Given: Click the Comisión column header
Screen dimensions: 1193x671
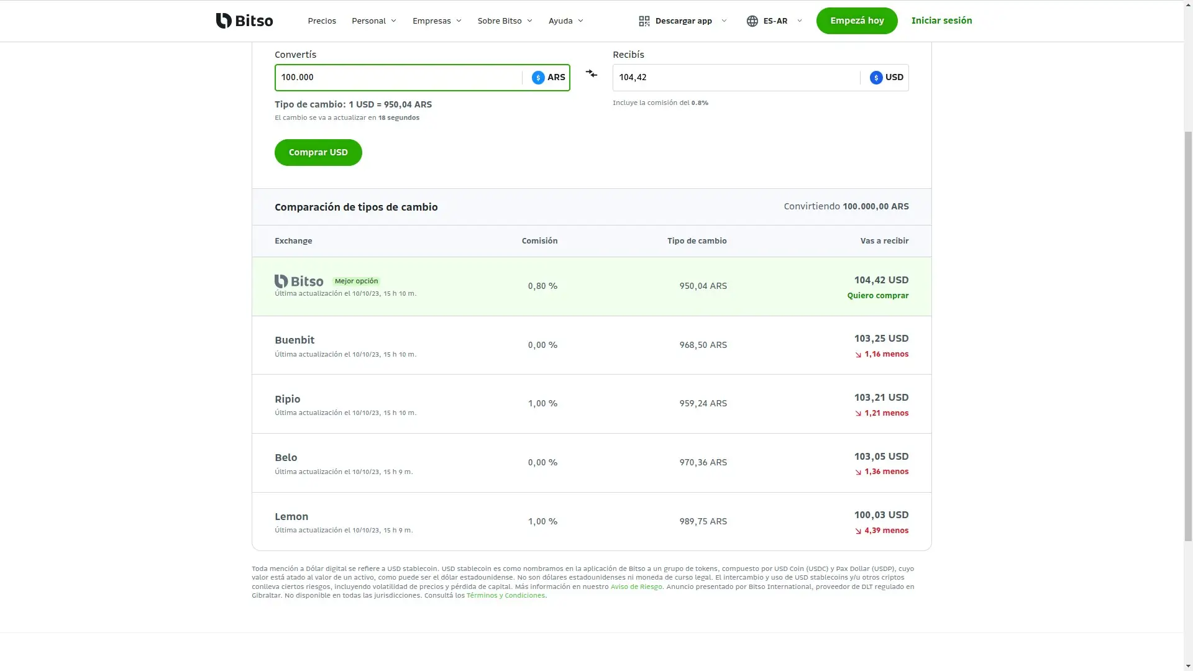Looking at the screenshot, I should click(539, 241).
